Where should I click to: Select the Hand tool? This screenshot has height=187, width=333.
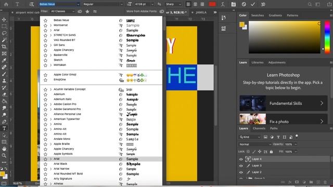(x=4, y=149)
